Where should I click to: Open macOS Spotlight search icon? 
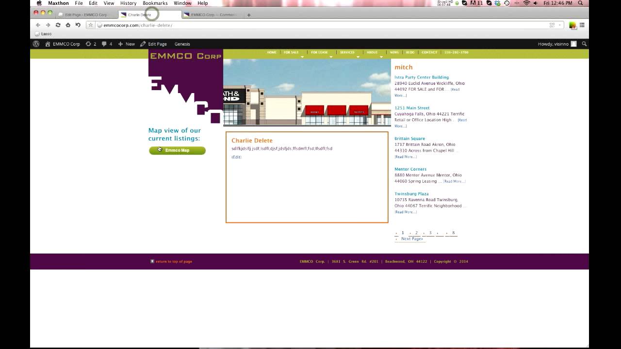coord(581,3)
